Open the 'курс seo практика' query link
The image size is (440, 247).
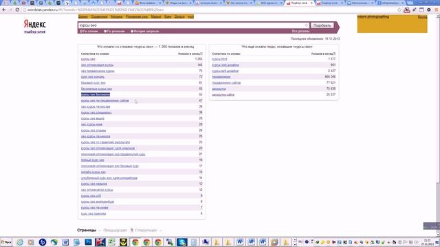click(x=93, y=213)
